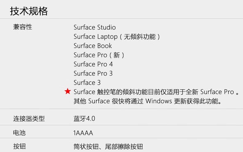
Task: Click the word Windows in the note
Action: point(159,101)
